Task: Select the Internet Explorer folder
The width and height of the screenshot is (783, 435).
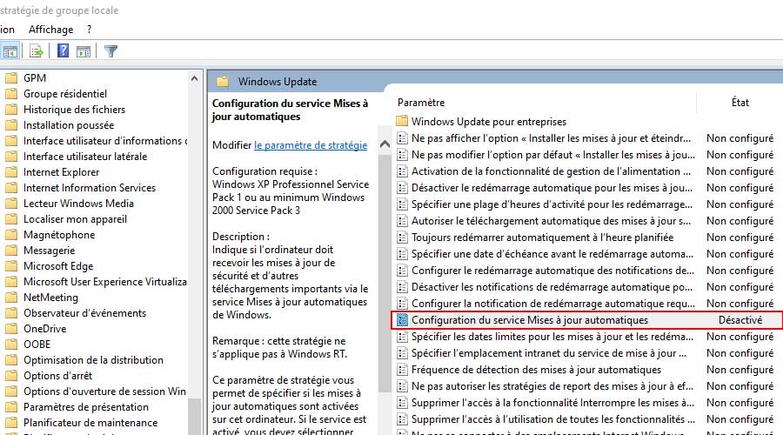Action: click(61, 172)
